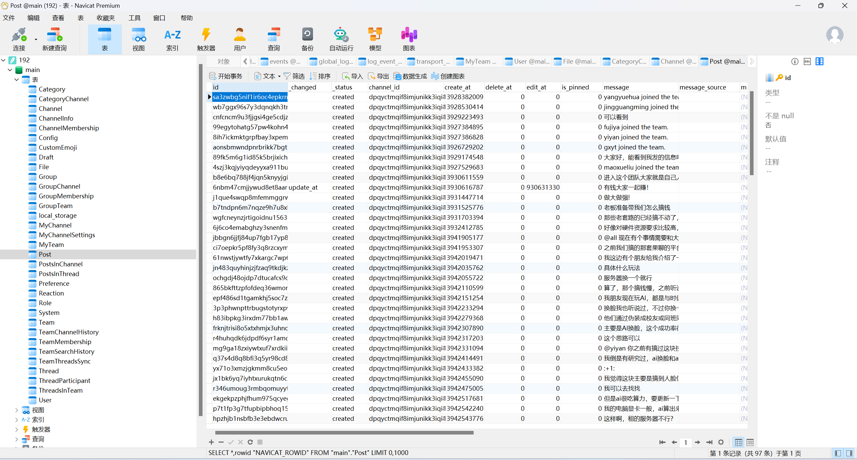This screenshot has width=857, height=460.
Task: Click the 导出 (Export) button
Action: [379, 76]
